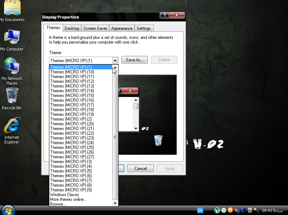
Task: Click the taskbar clock showing 09:43
Action: point(272,211)
